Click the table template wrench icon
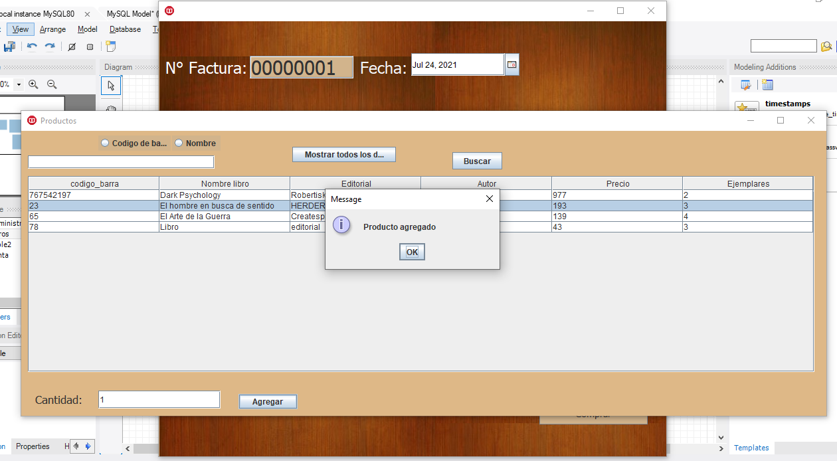The image size is (837, 461). pos(746,84)
